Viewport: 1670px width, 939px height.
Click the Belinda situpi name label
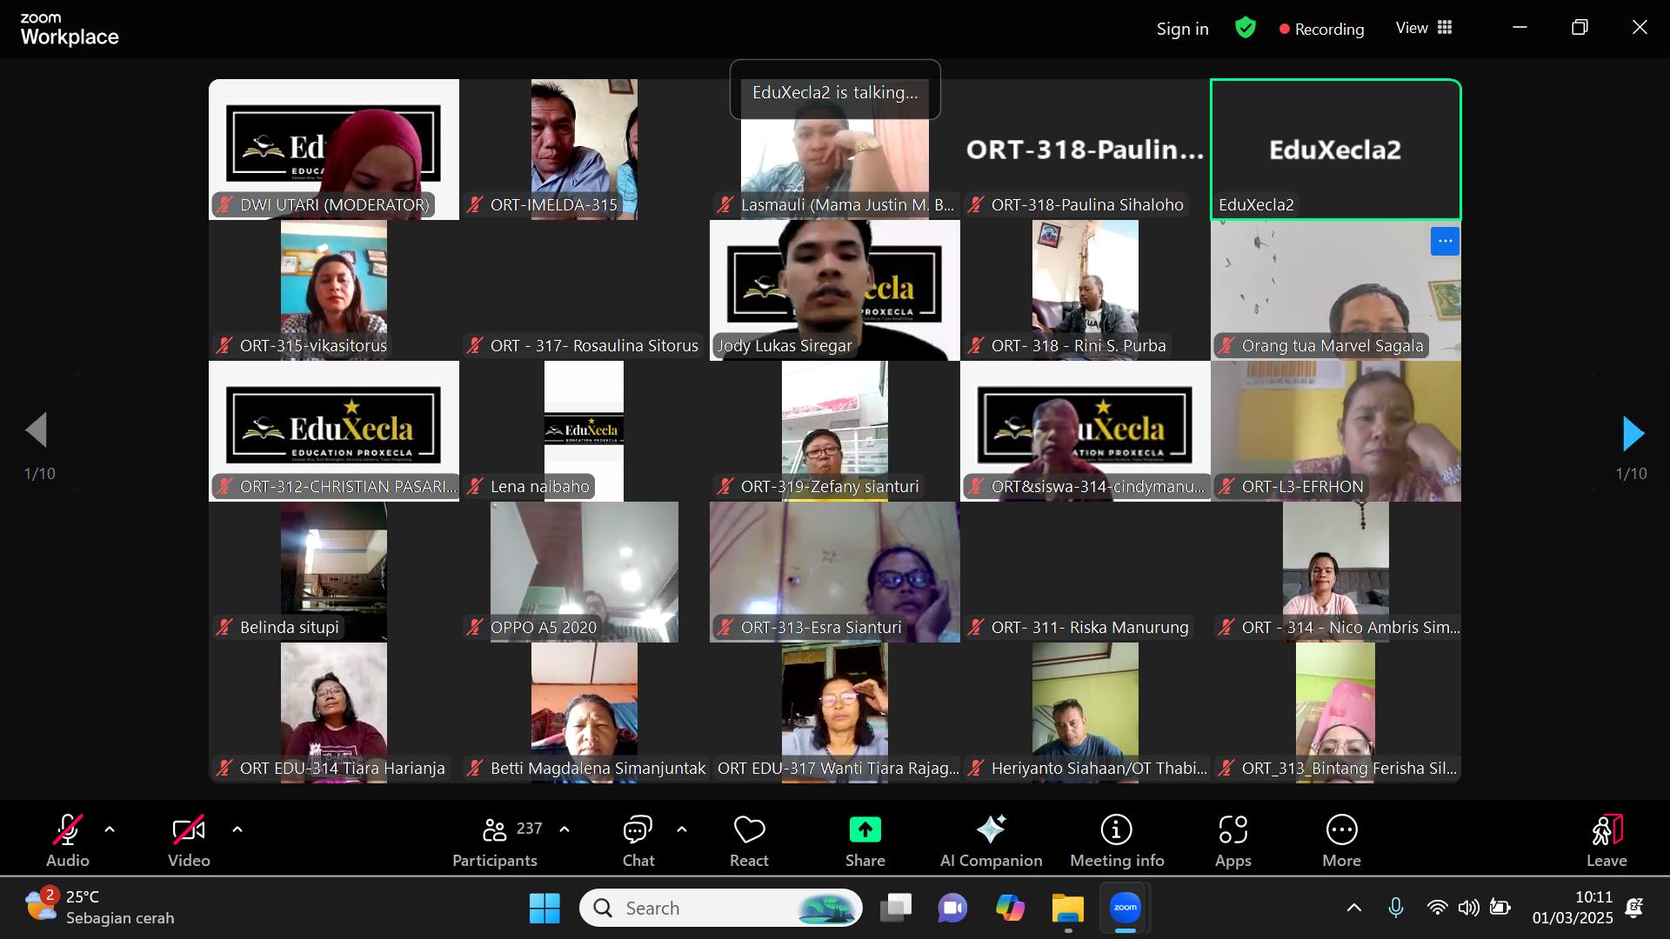[289, 628]
